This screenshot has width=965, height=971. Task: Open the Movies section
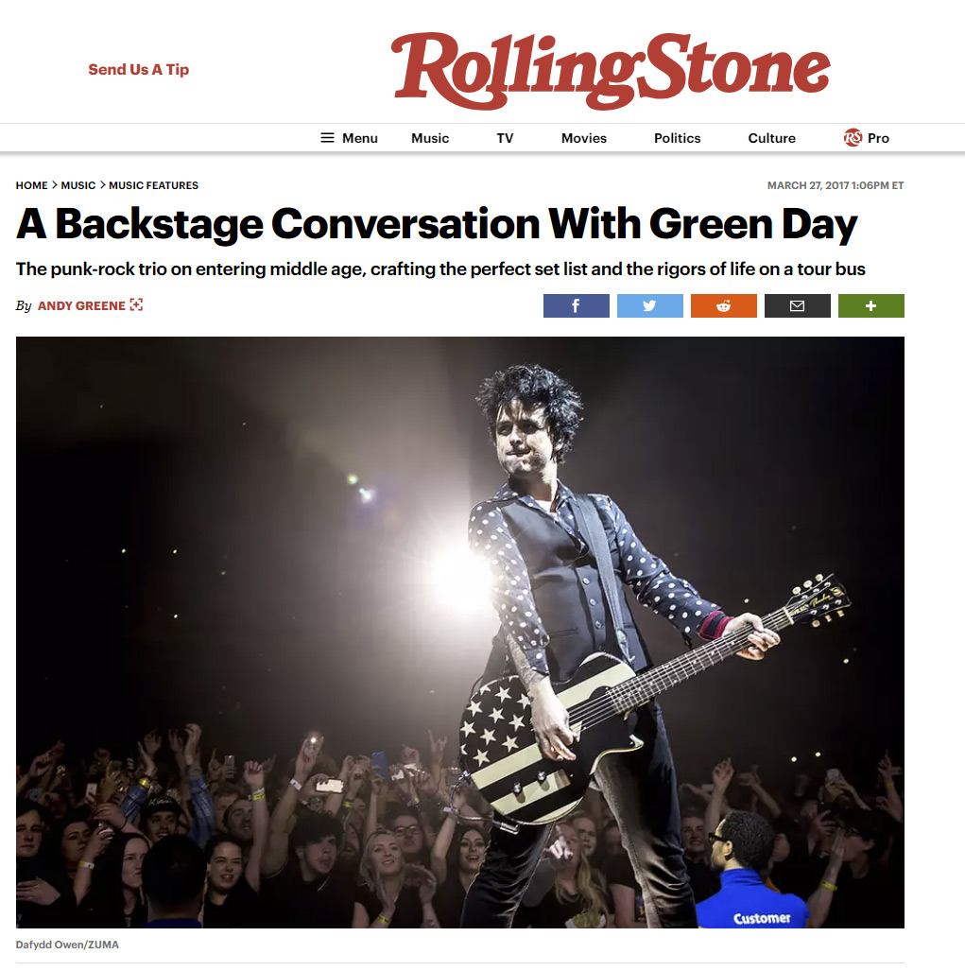point(584,138)
